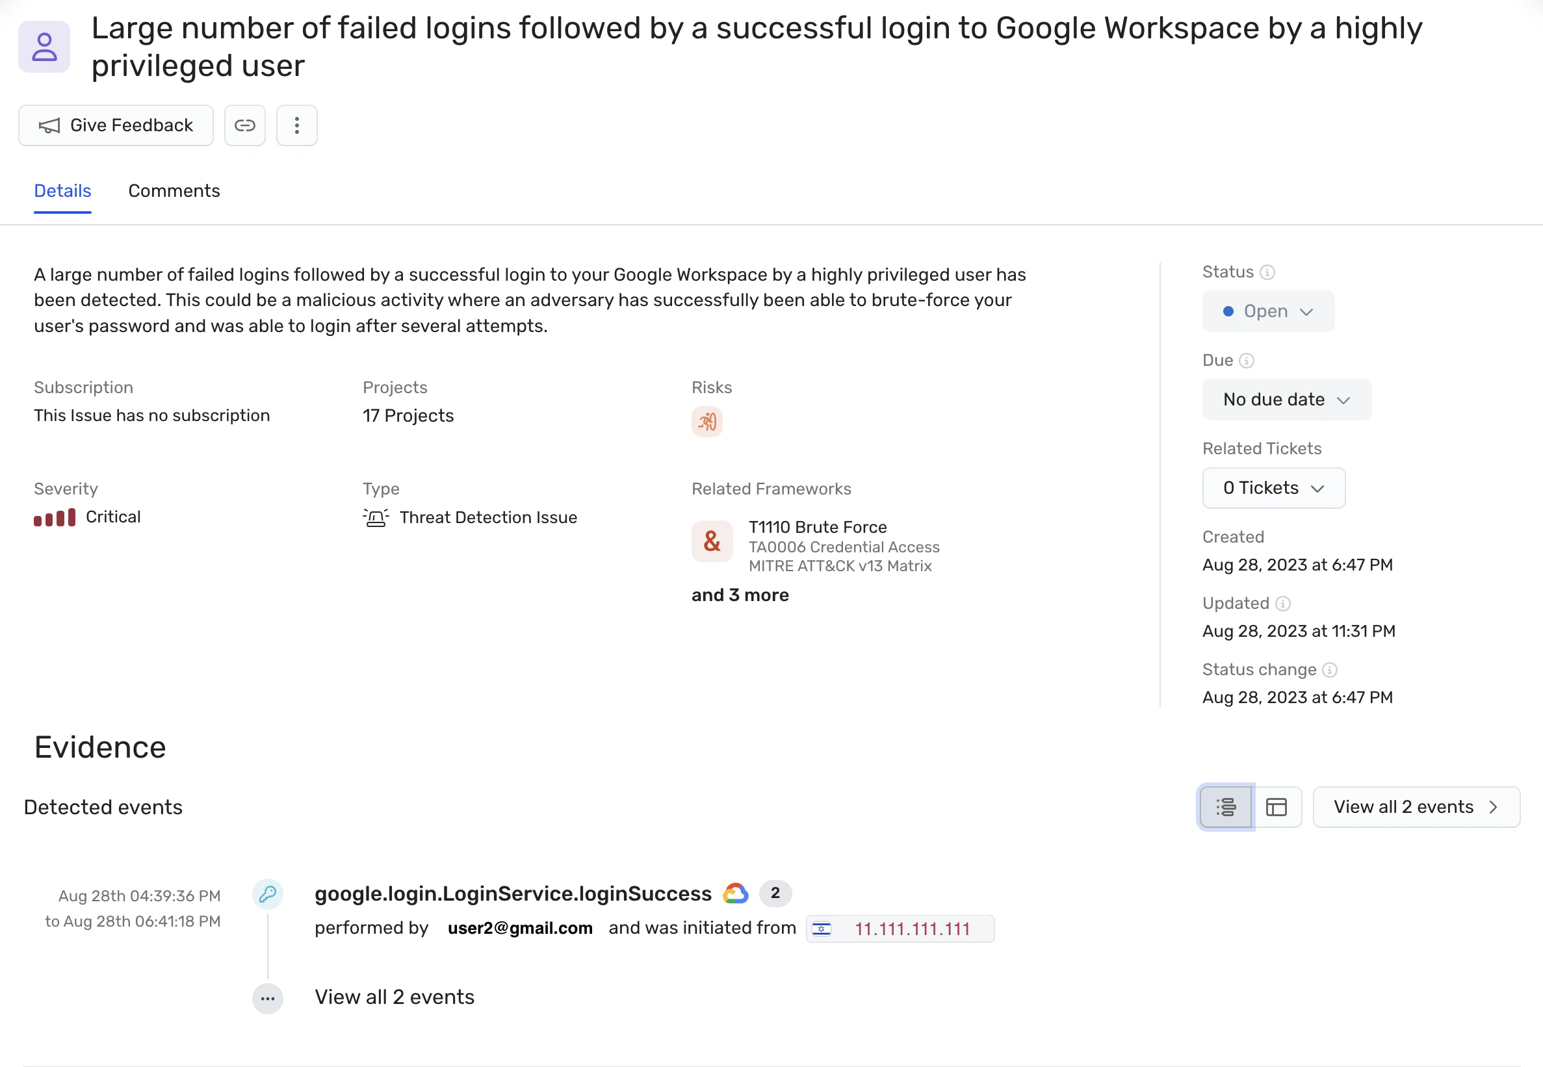Copy issue link with chain icon

pos(244,125)
